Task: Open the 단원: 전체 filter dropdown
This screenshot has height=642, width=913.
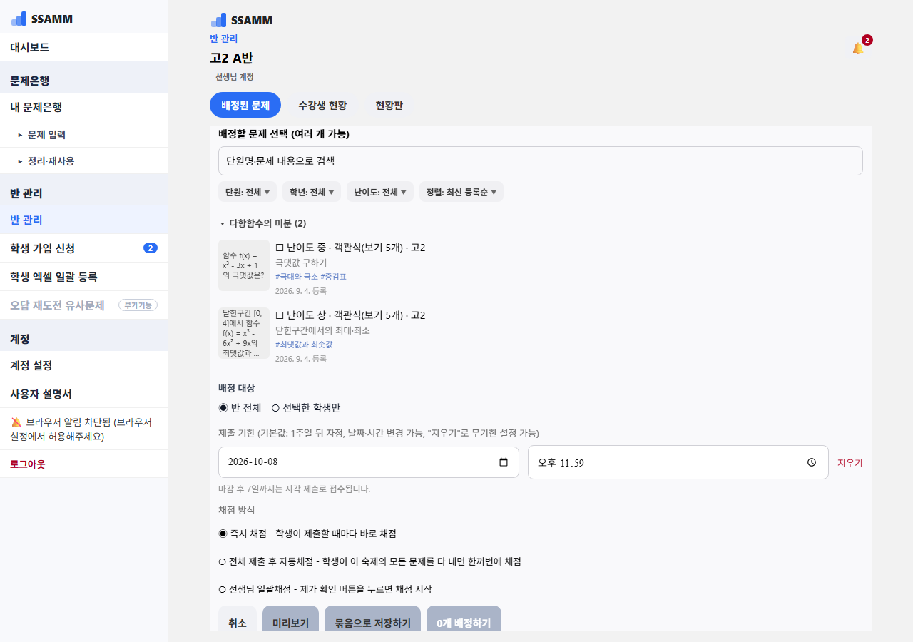Action: pyautogui.click(x=248, y=192)
